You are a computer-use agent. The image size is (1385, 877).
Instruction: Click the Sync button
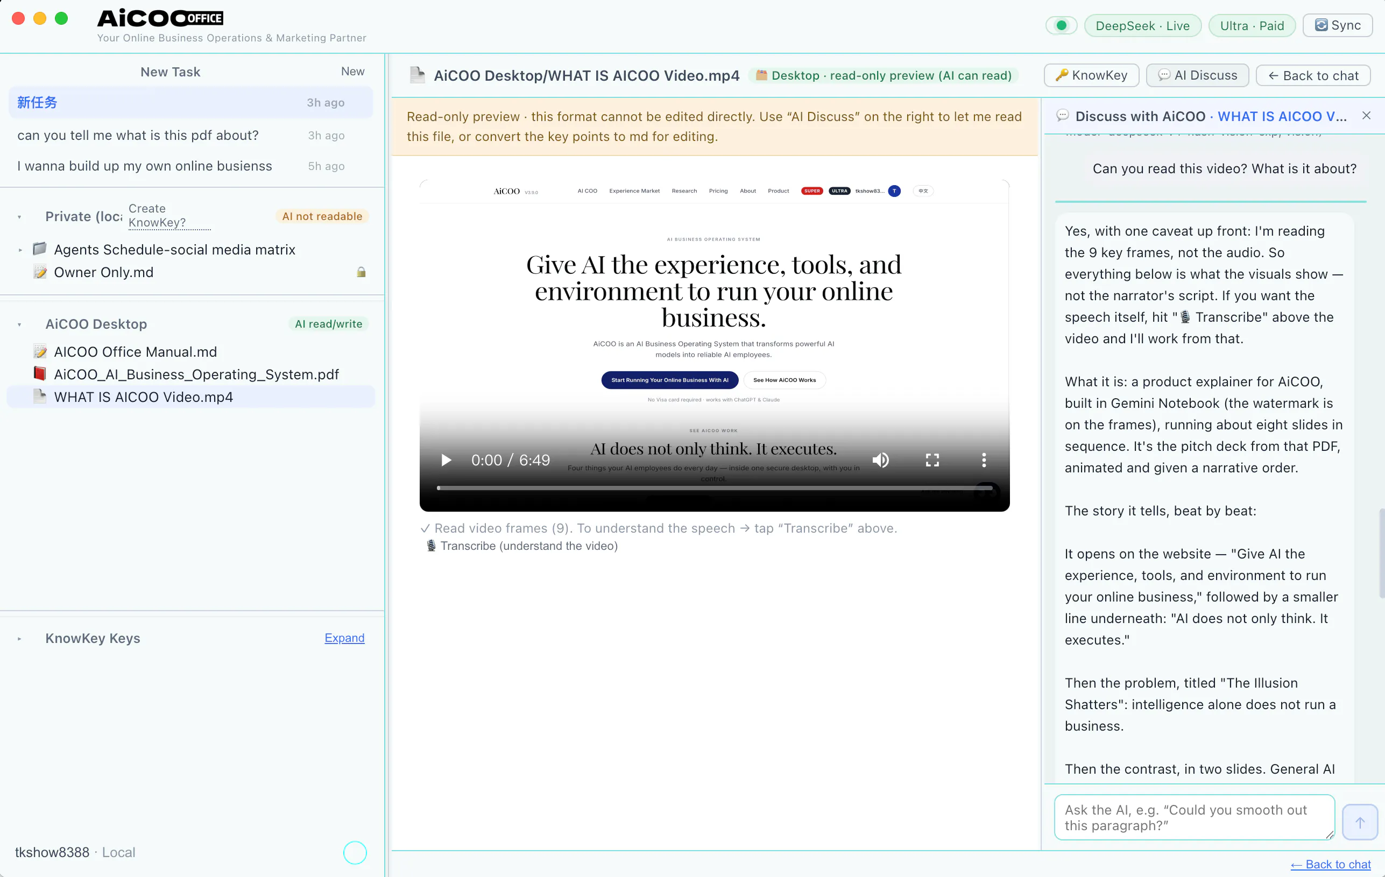coord(1338,25)
